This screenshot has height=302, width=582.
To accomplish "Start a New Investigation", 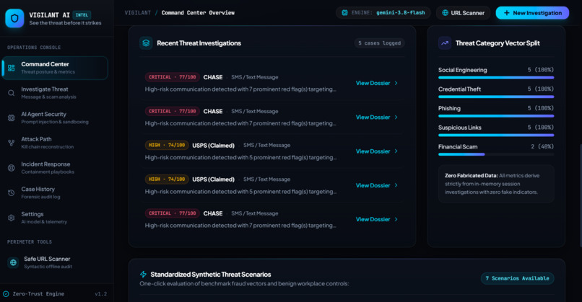I will click(x=532, y=13).
